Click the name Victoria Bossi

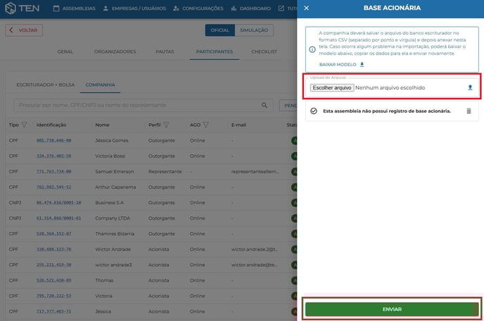click(x=110, y=156)
